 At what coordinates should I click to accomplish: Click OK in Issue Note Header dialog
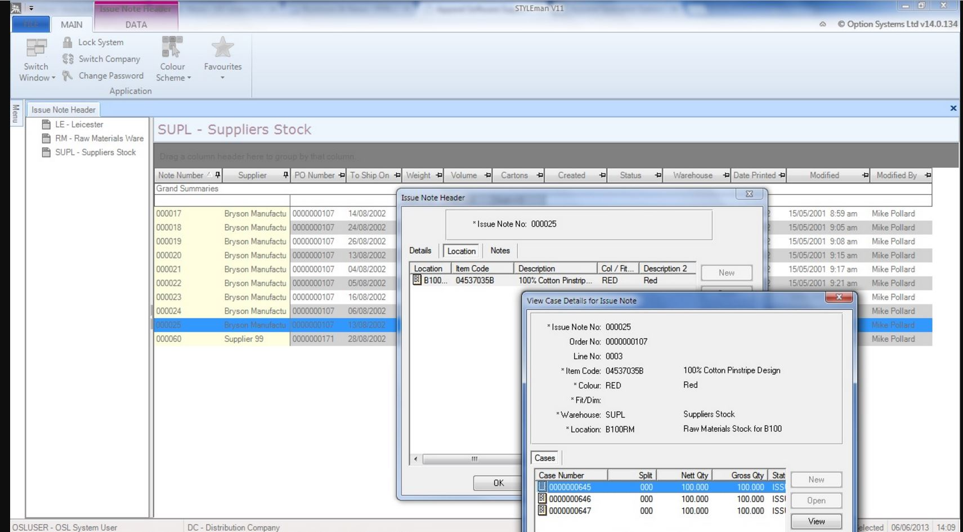pos(498,483)
